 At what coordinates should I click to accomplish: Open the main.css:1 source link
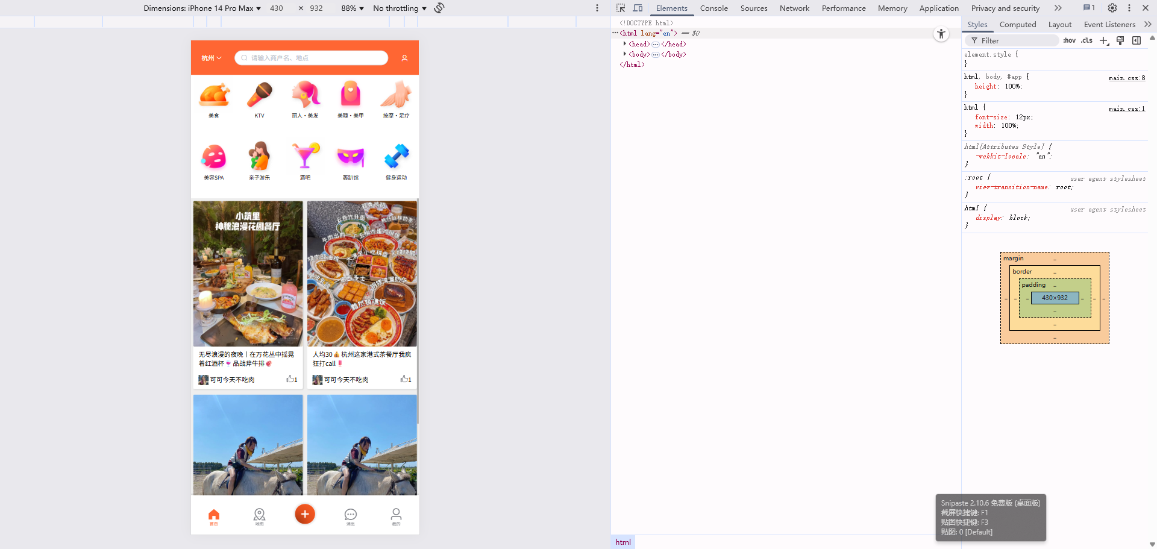tap(1127, 108)
